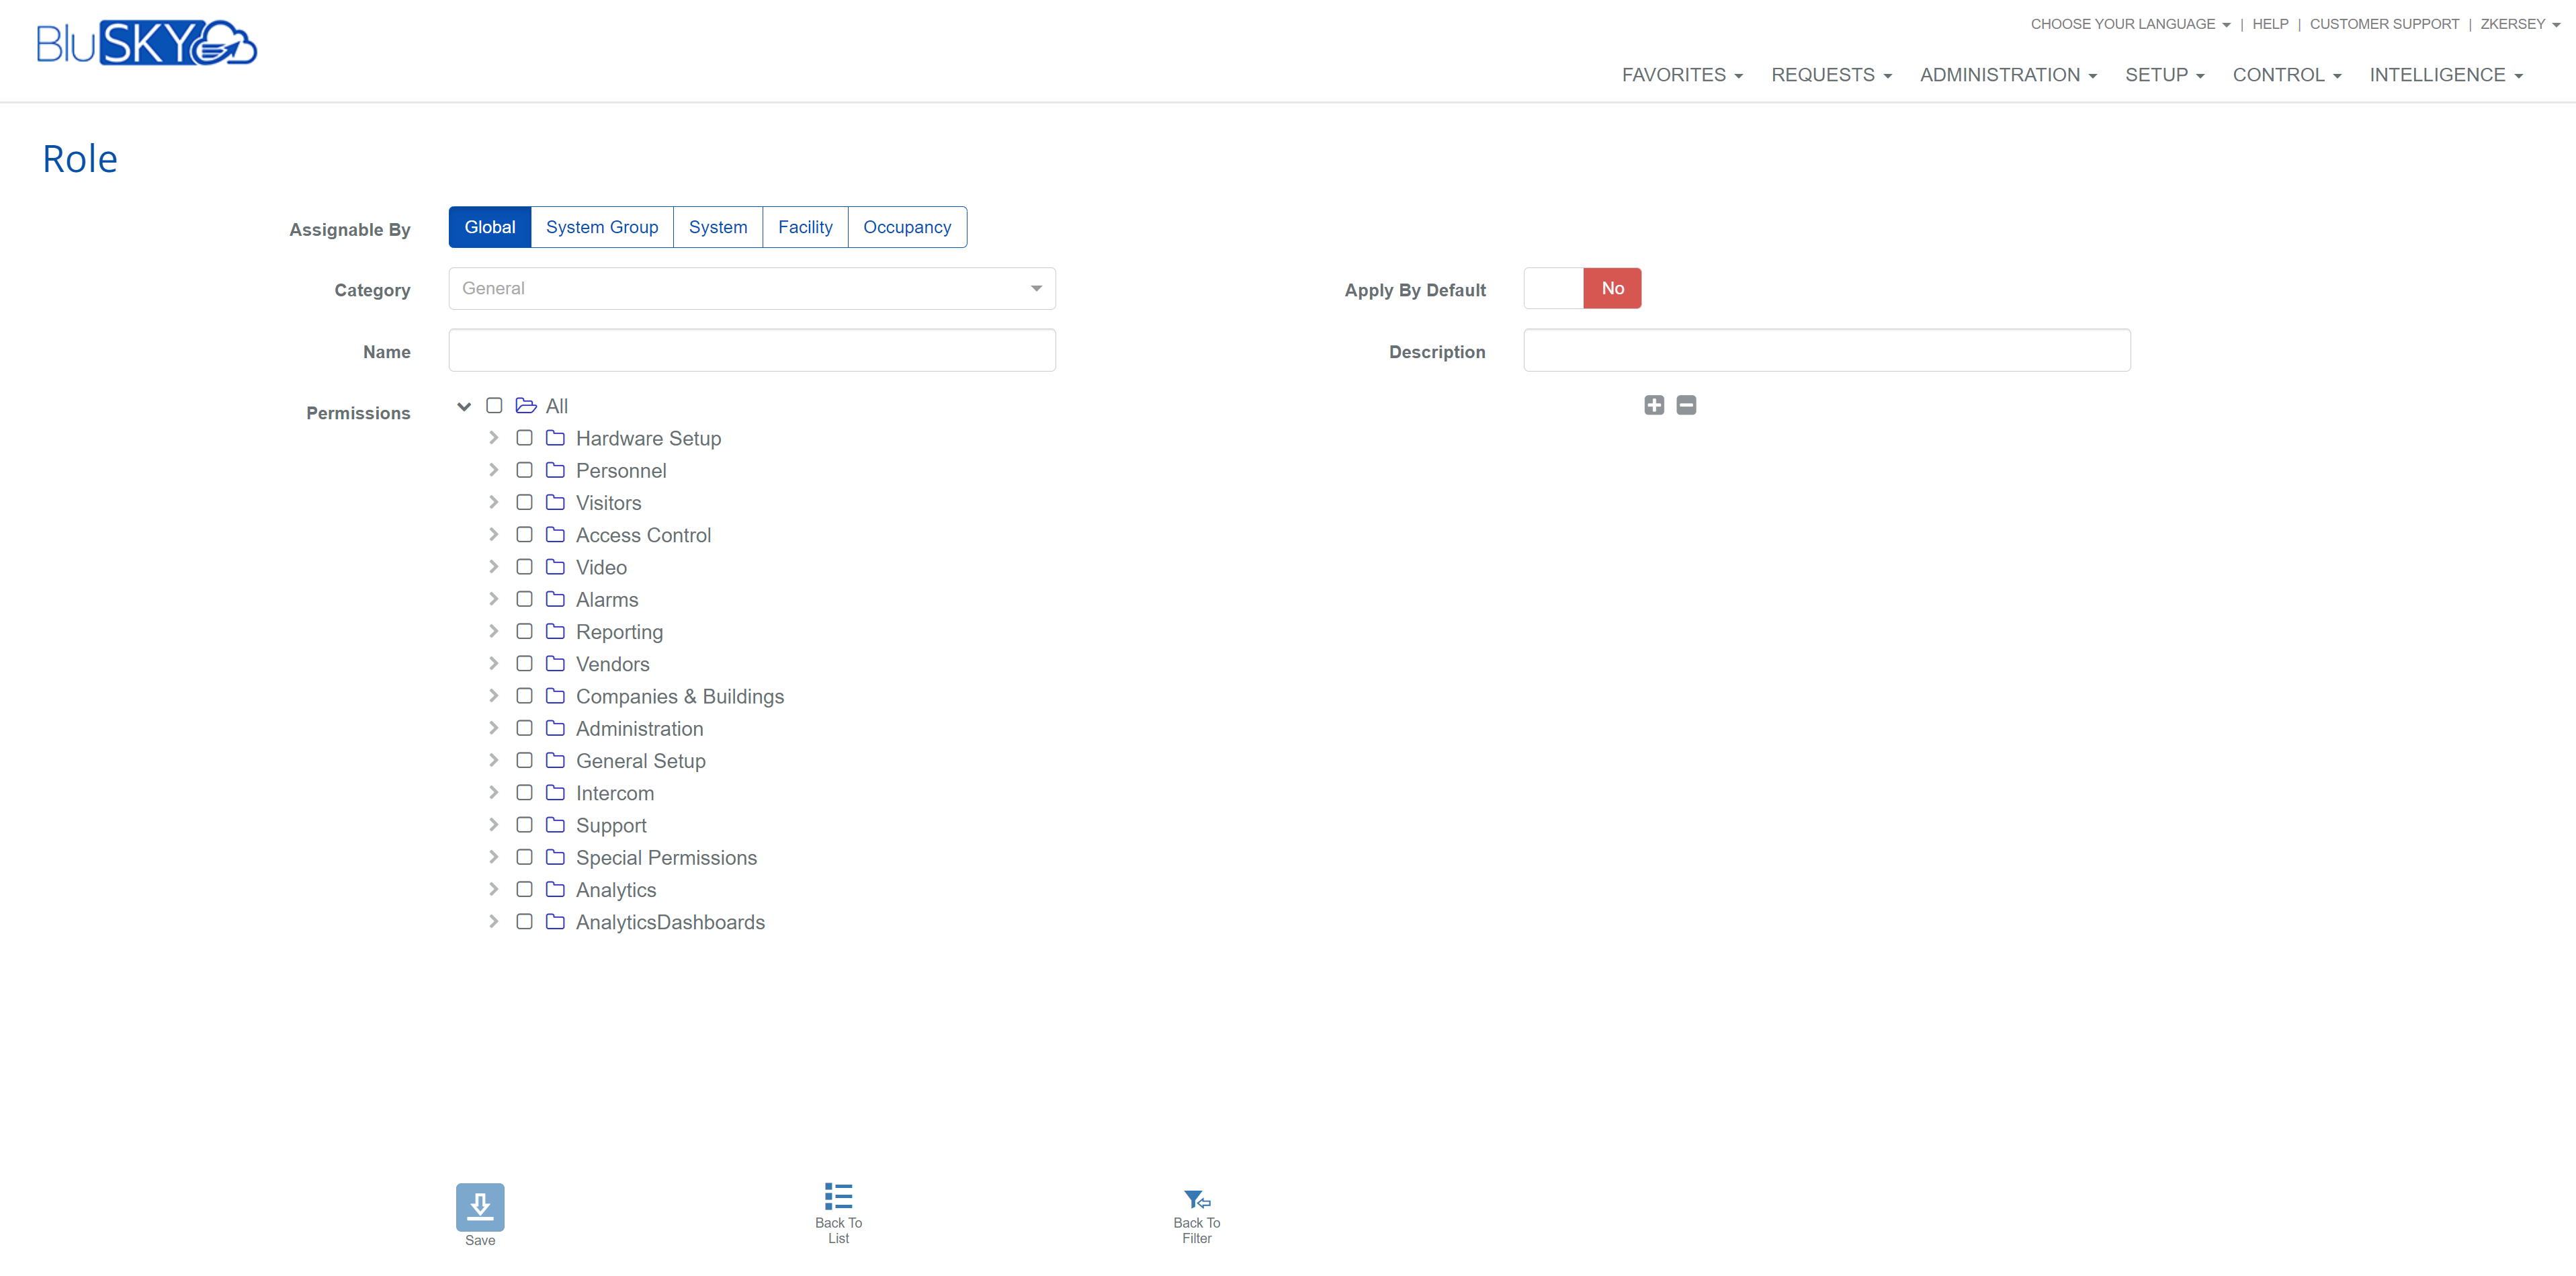Image resolution: width=2576 pixels, height=1276 pixels.
Task: Click the Back To List icon
Action: (838, 1196)
